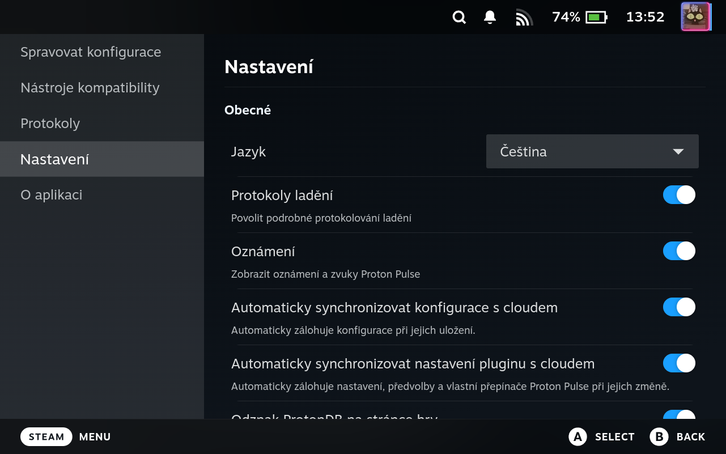Click the dropdown arrow beside Čeština
The image size is (726, 454).
click(x=678, y=152)
